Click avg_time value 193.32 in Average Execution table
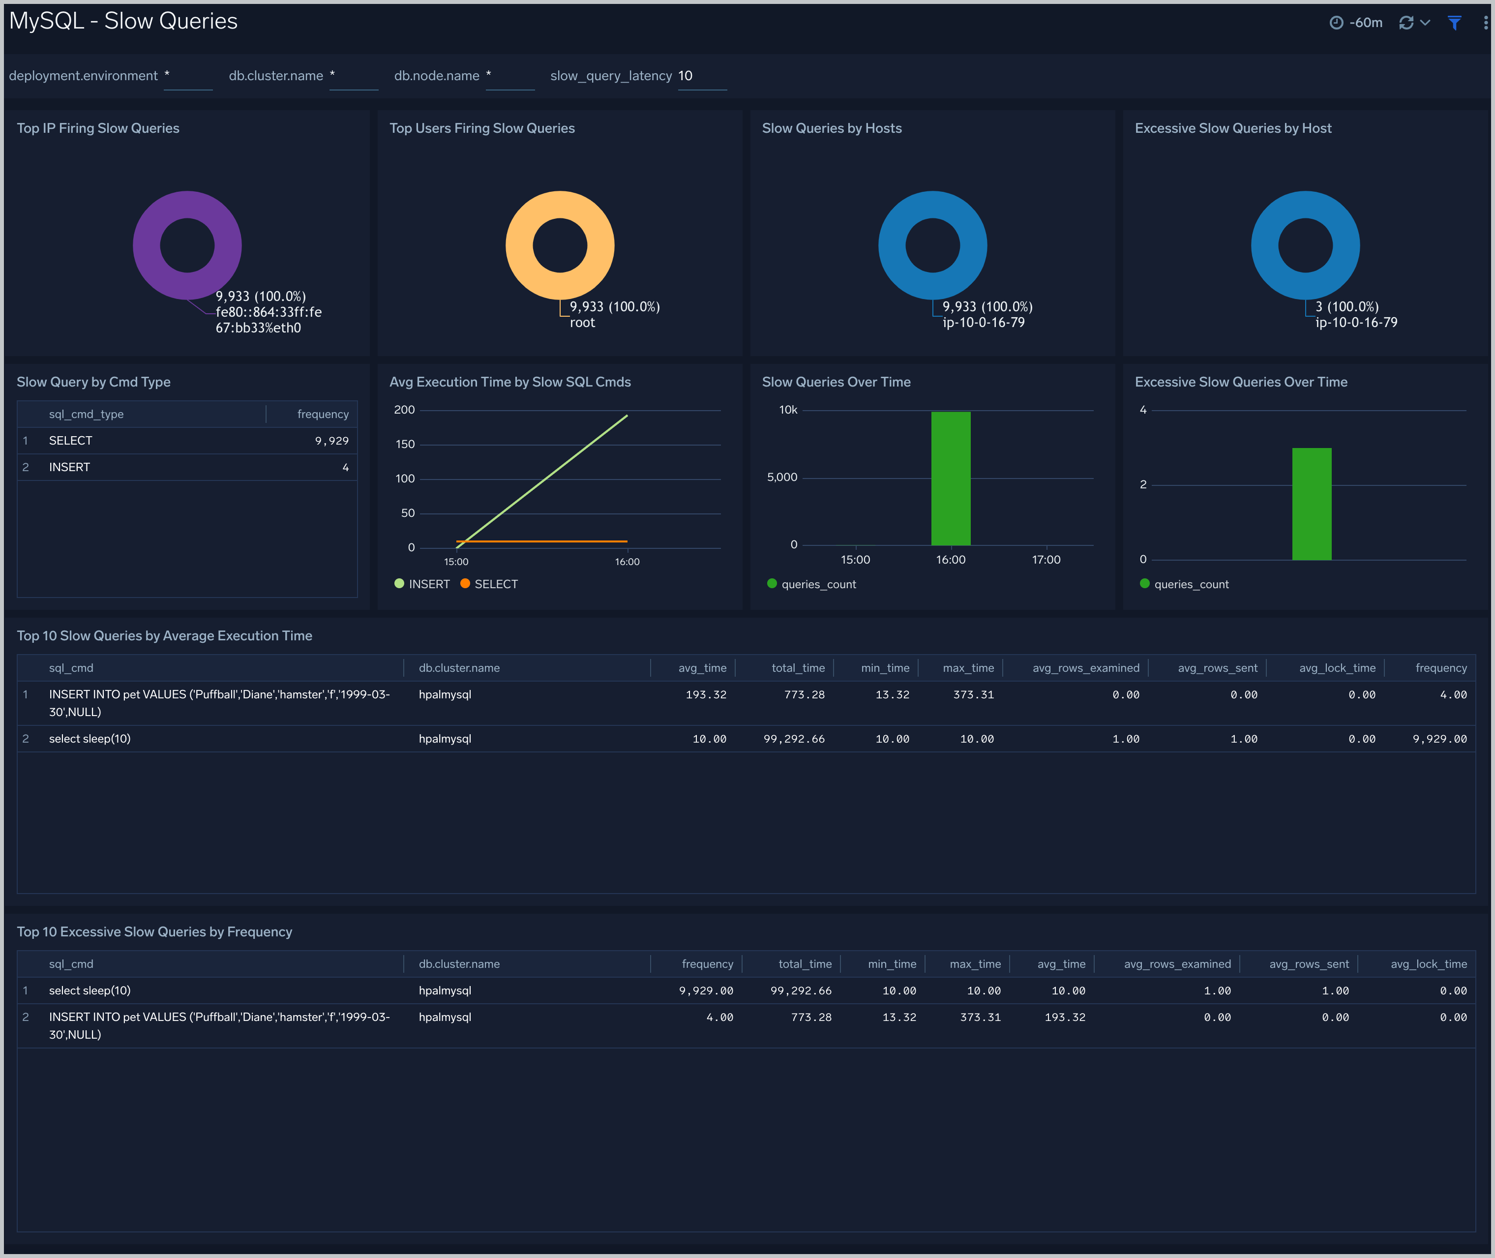The image size is (1495, 1258). click(706, 694)
